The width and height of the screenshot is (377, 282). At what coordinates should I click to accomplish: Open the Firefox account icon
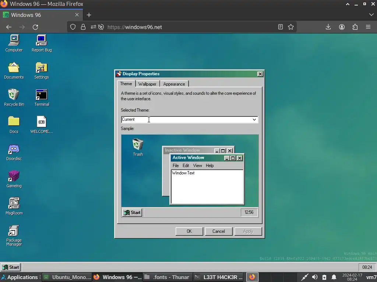tap(342, 27)
